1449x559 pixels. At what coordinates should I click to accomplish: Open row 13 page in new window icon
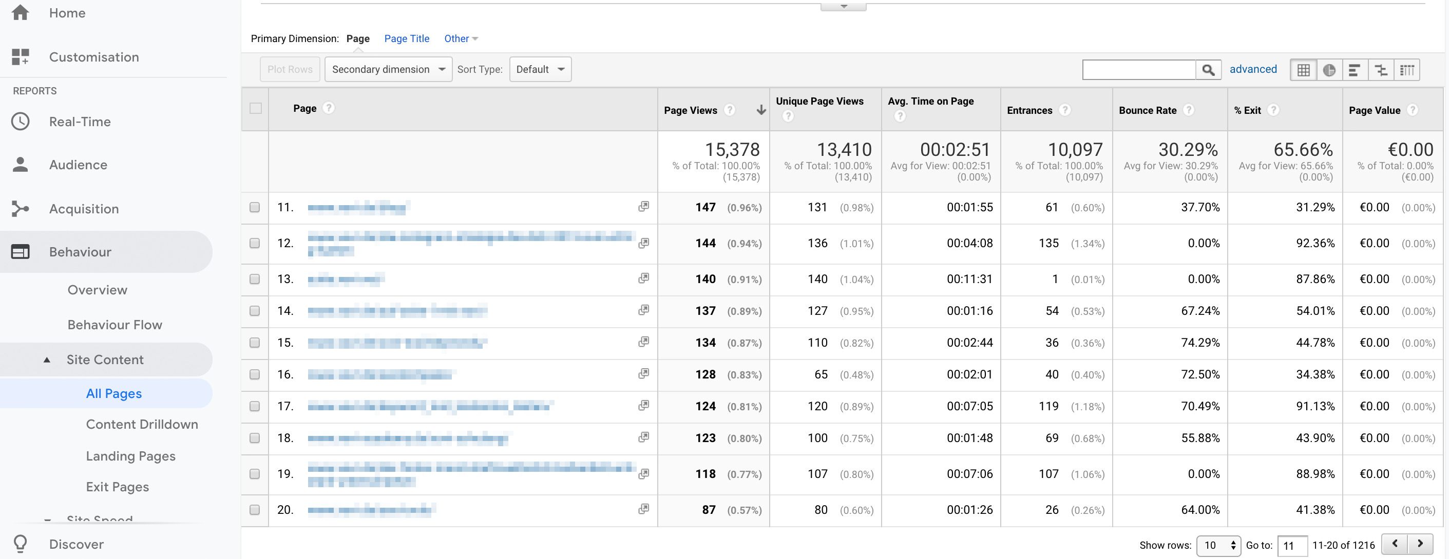point(643,278)
